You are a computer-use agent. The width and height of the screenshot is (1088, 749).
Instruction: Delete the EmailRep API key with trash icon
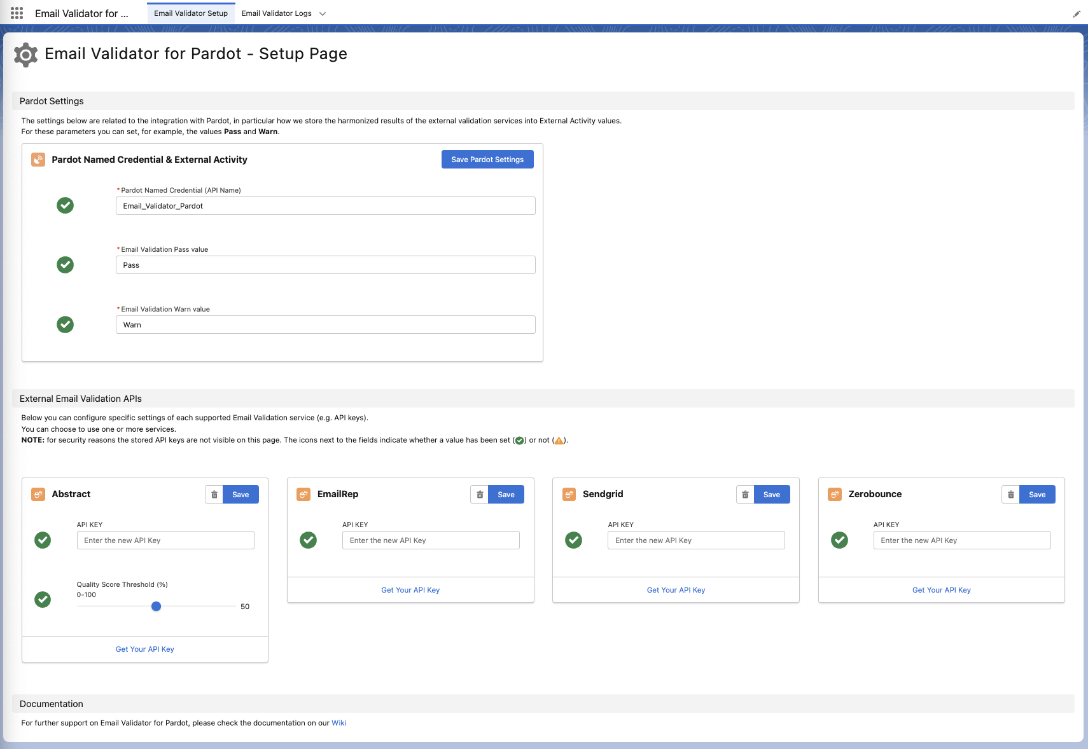click(x=480, y=495)
